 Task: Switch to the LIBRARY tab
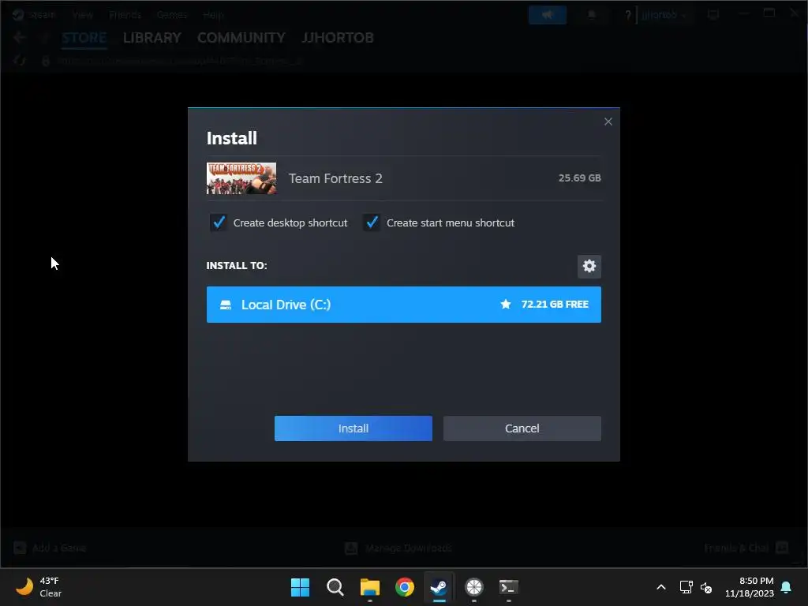point(152,38)
